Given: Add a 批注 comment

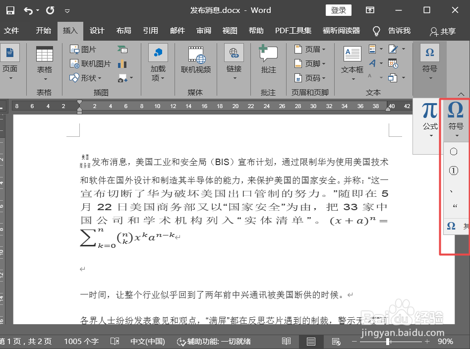Looking at the screenshot, I should pos(268,59).
